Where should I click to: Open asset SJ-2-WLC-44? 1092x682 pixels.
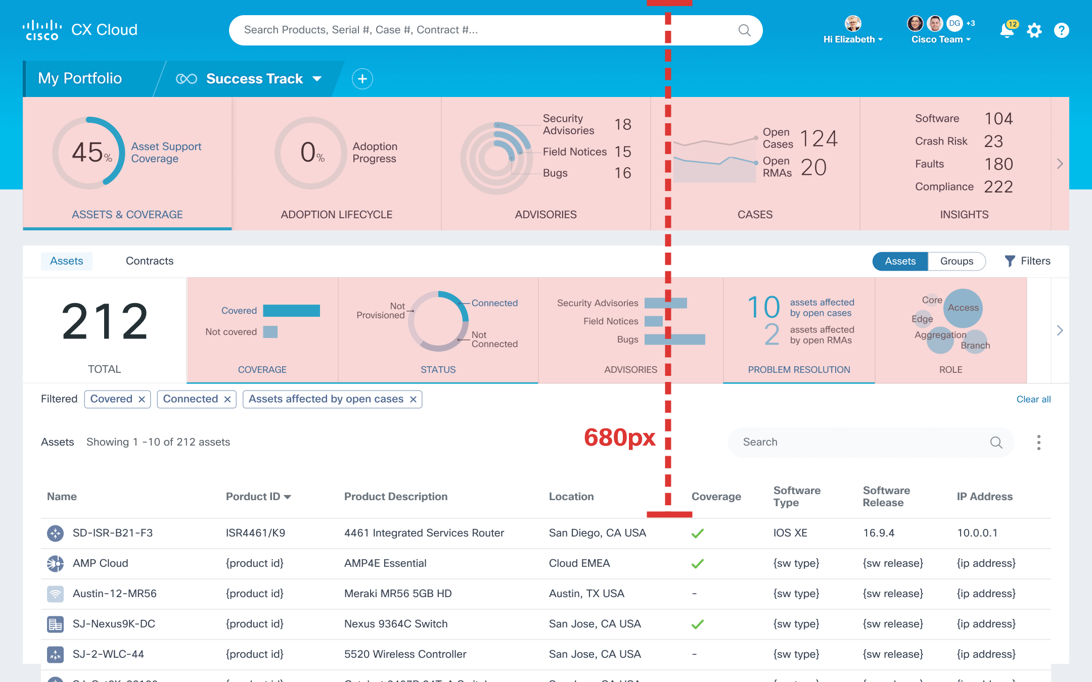tap(108, 654)
